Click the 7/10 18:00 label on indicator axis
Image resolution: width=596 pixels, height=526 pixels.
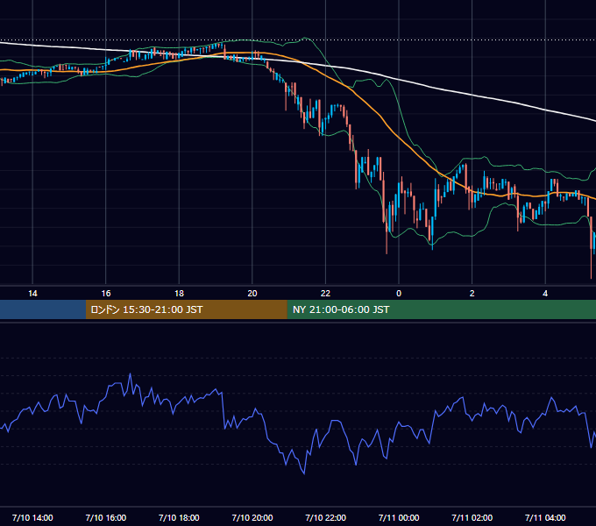tap(179, 517)
